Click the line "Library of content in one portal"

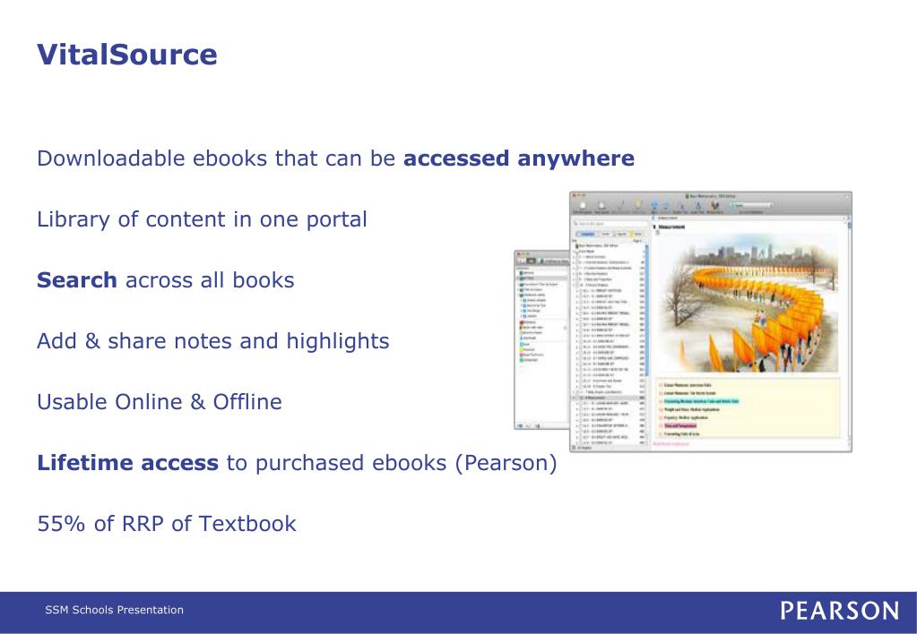pyautogui.click(x=202, y=219)
